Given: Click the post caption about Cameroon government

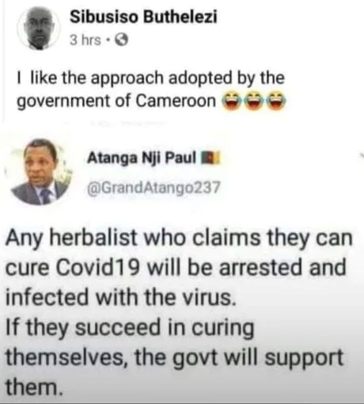Looking at the screenshot, I should 151,90.
